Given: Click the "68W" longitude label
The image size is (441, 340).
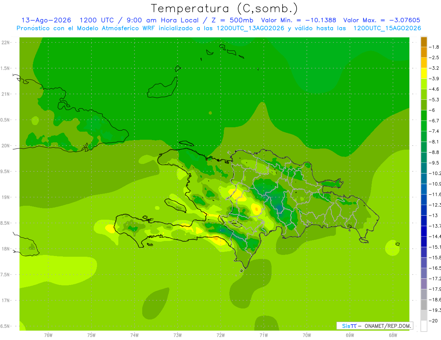Looking at the screenshot, I should pos(393,335).
